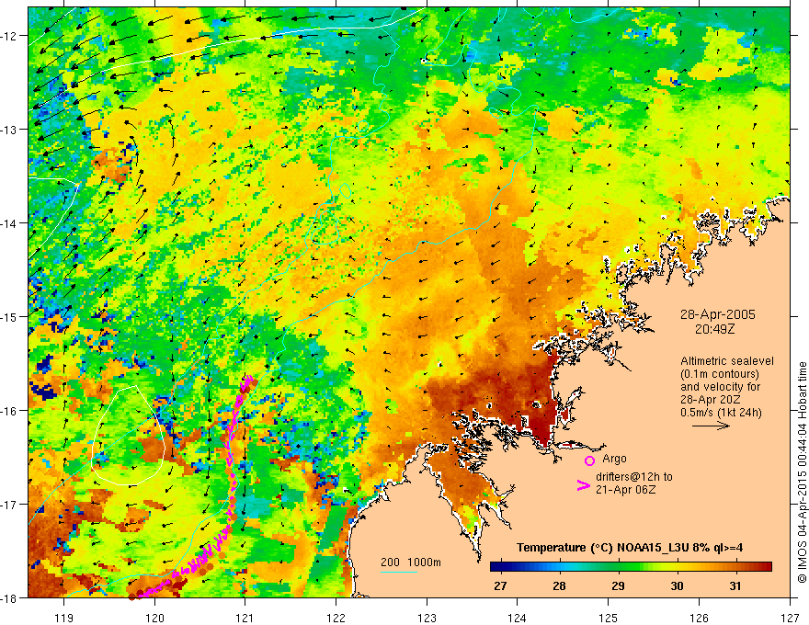The image size is (809, 625).
Task: Click the longitude axis label 124
Action: pyautogui.click(x=517, y=618)
